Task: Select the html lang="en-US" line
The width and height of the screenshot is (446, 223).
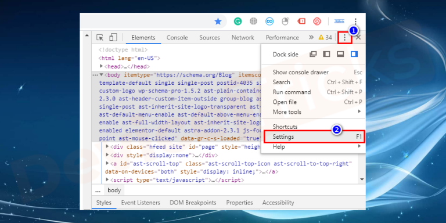Action: (130, 58)
